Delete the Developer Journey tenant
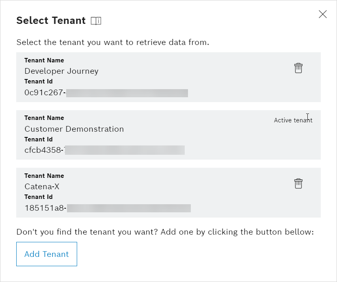Image resolution: width=337 pixels, height=282 pixels. (x=298, y=68)
